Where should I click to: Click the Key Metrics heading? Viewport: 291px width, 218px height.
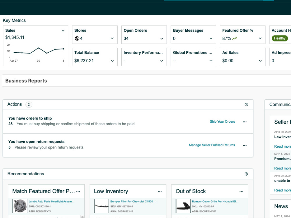pos(14,20)
